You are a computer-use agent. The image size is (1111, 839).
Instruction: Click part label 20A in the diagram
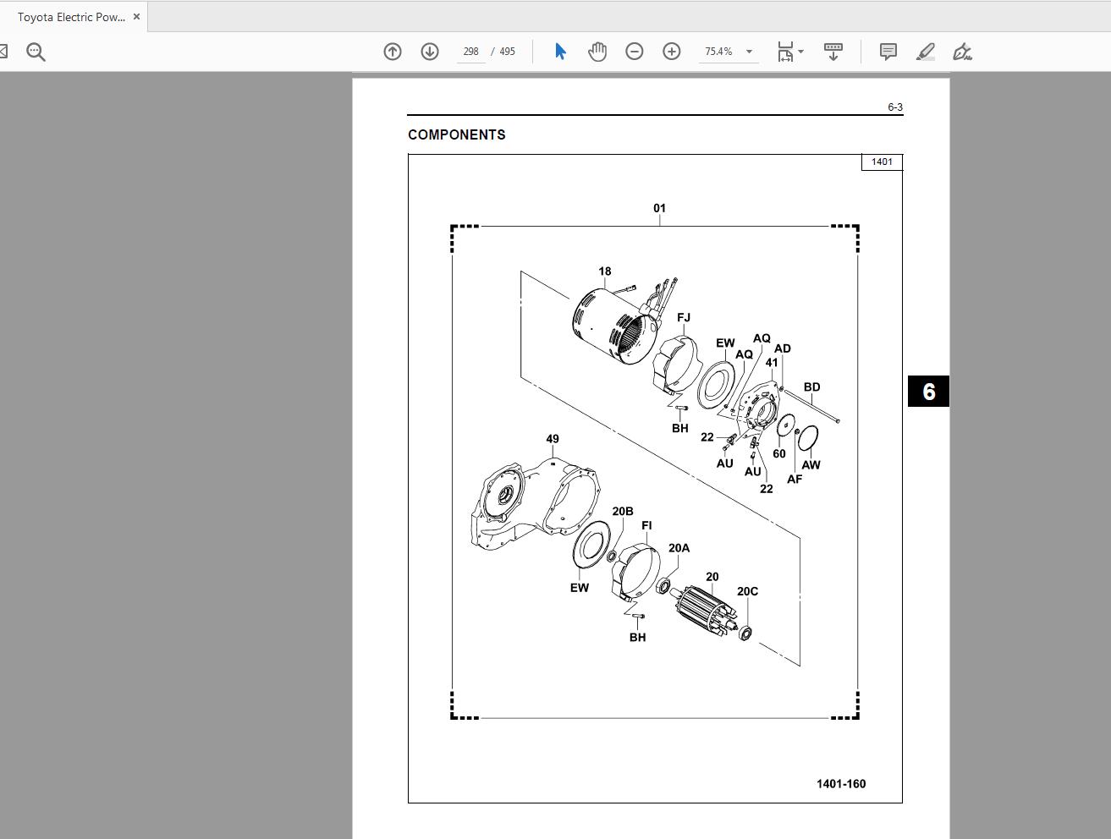[x=679, y=548]
